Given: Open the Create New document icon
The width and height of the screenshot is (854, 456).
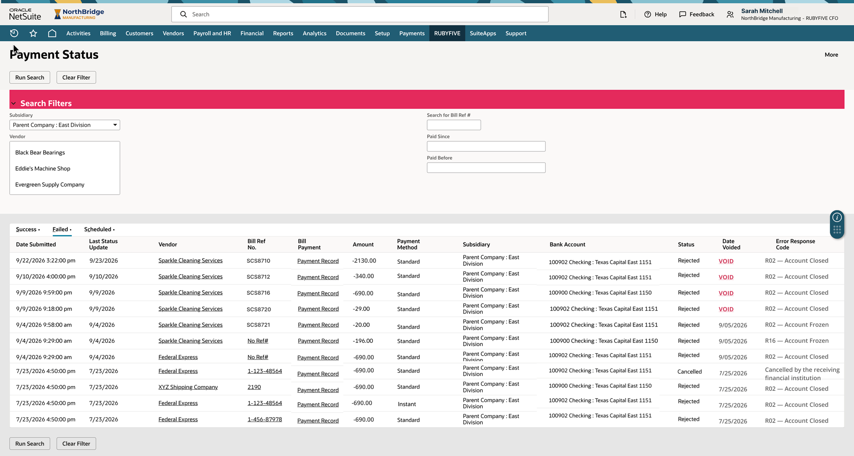Looking at the screenshot, I should click(623, 14).
